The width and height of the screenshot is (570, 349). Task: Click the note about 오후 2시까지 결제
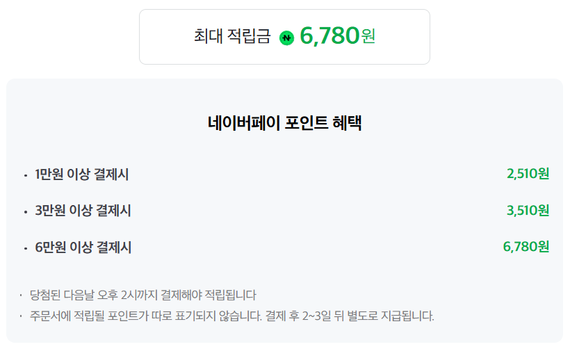point(143,295)
